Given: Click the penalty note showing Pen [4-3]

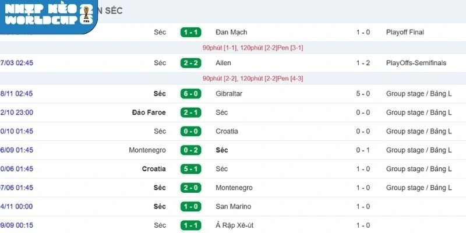Looking at the screenshot, I should coord(253,79).
